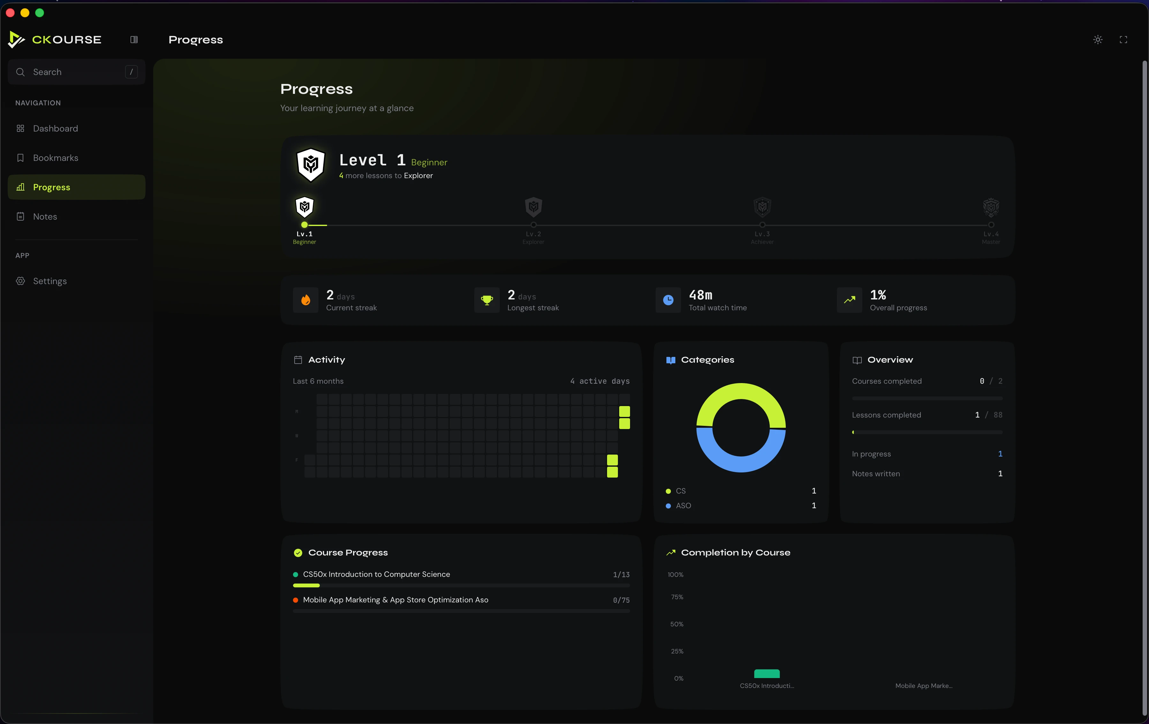Go to Bookmarks in navigation

(x=55, y=158)
